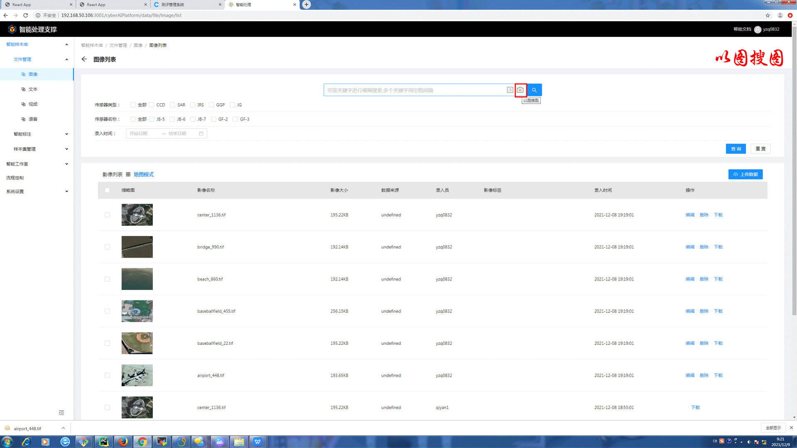Viewport: 797px width, 448px height.
Task: Select the bridge_990.tif row checkbox
Action: (x=107, y=247)
